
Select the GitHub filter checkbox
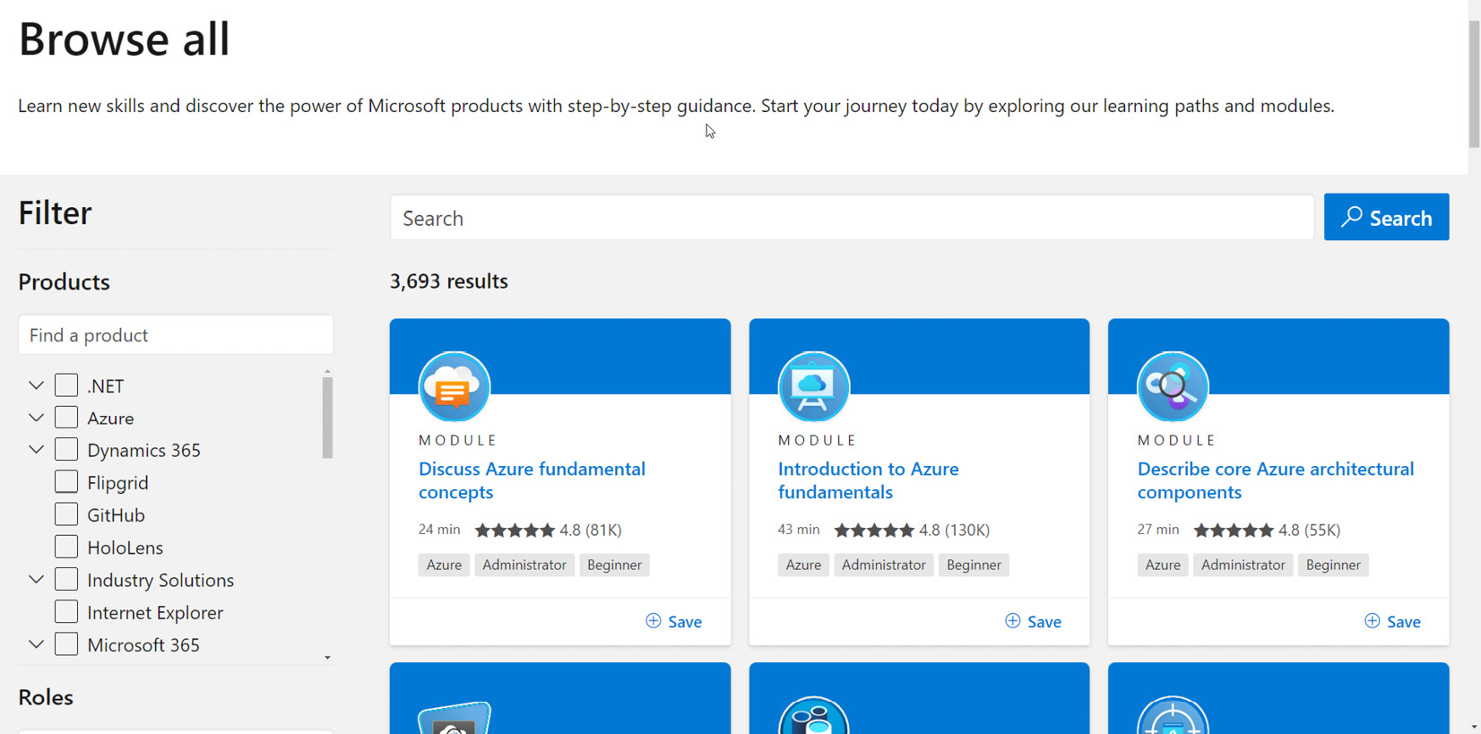point(66,514)
